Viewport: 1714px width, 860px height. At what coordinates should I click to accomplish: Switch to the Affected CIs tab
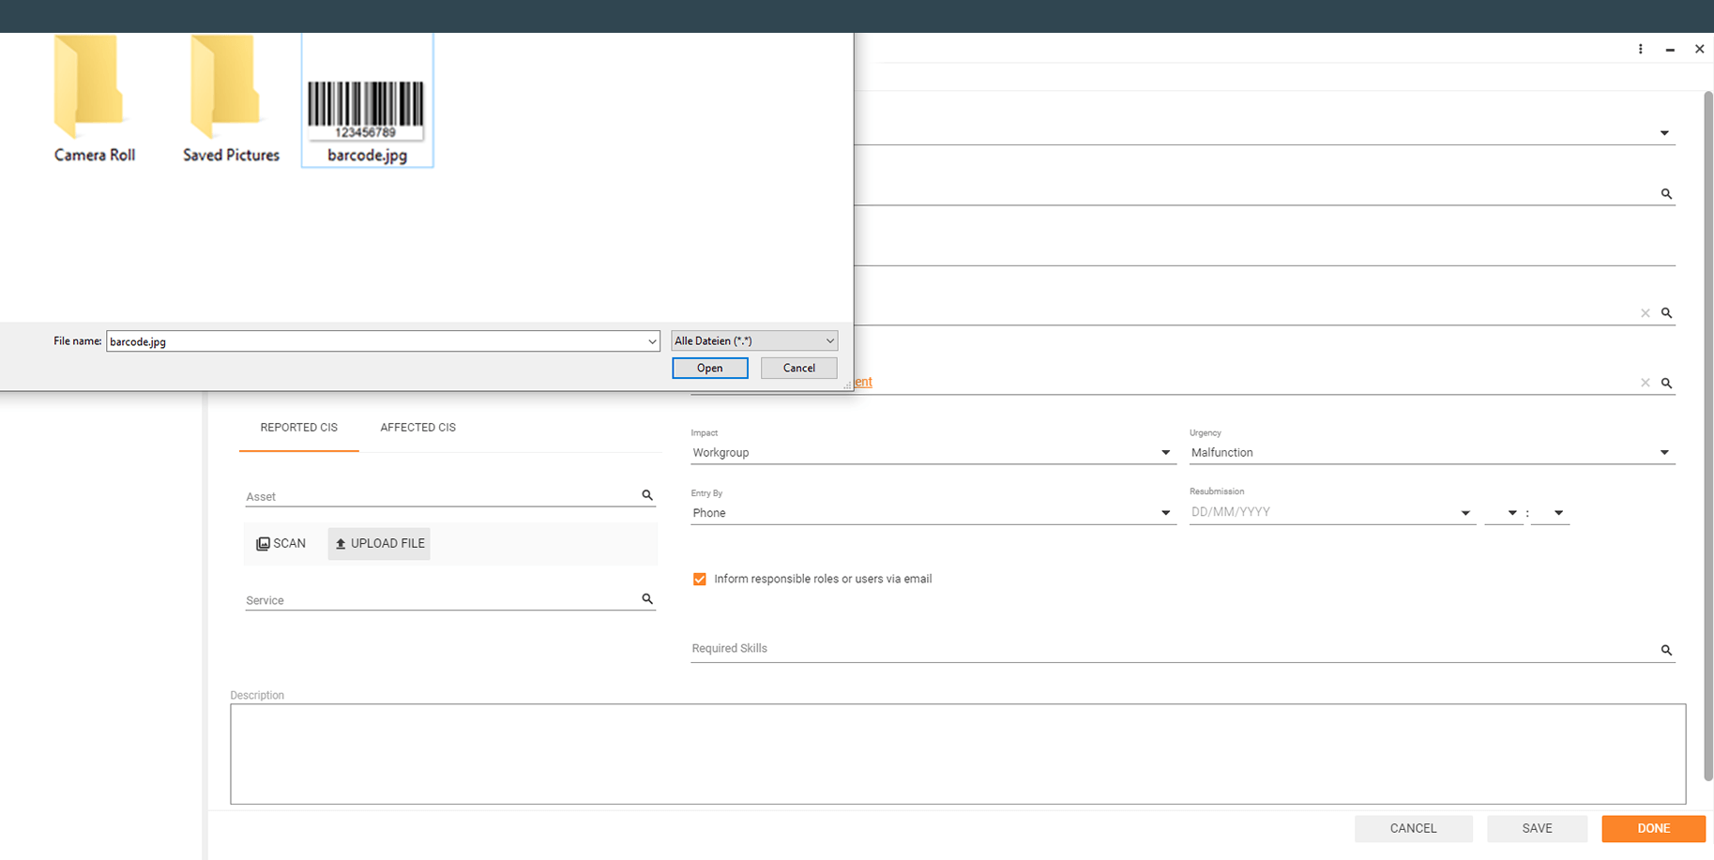click(417, 428)
